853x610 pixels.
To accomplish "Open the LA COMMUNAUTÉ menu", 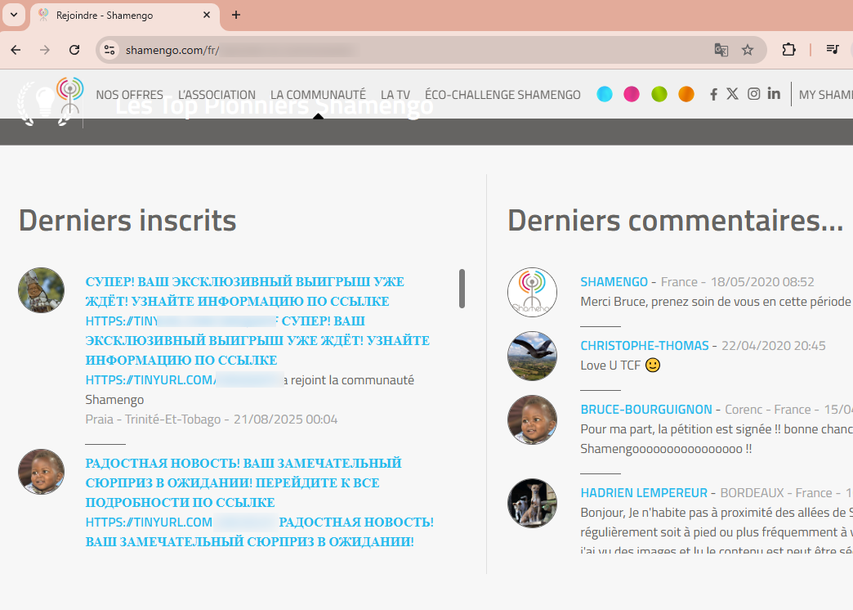I will click(319, 95).
